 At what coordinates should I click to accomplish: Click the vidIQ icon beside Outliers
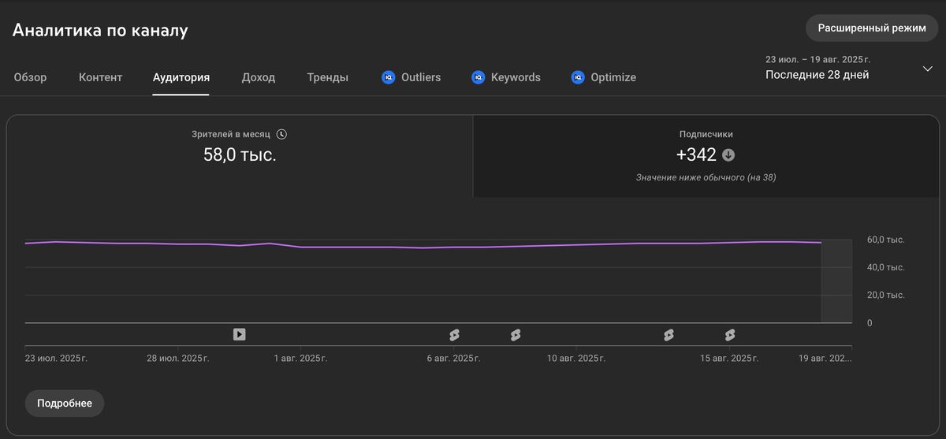388,77
